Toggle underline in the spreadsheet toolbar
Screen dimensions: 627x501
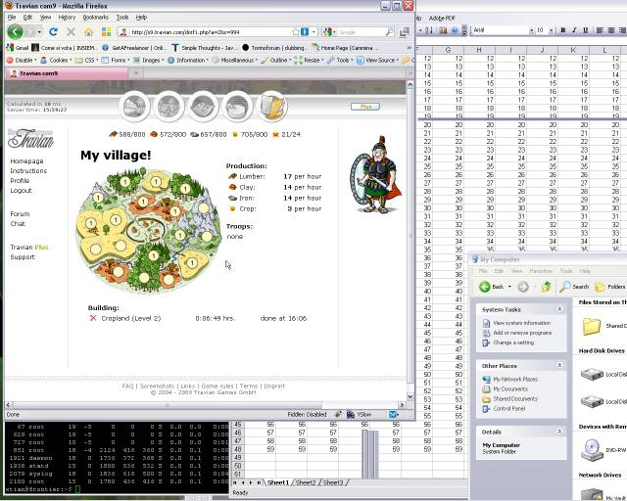tap(586, 30)
